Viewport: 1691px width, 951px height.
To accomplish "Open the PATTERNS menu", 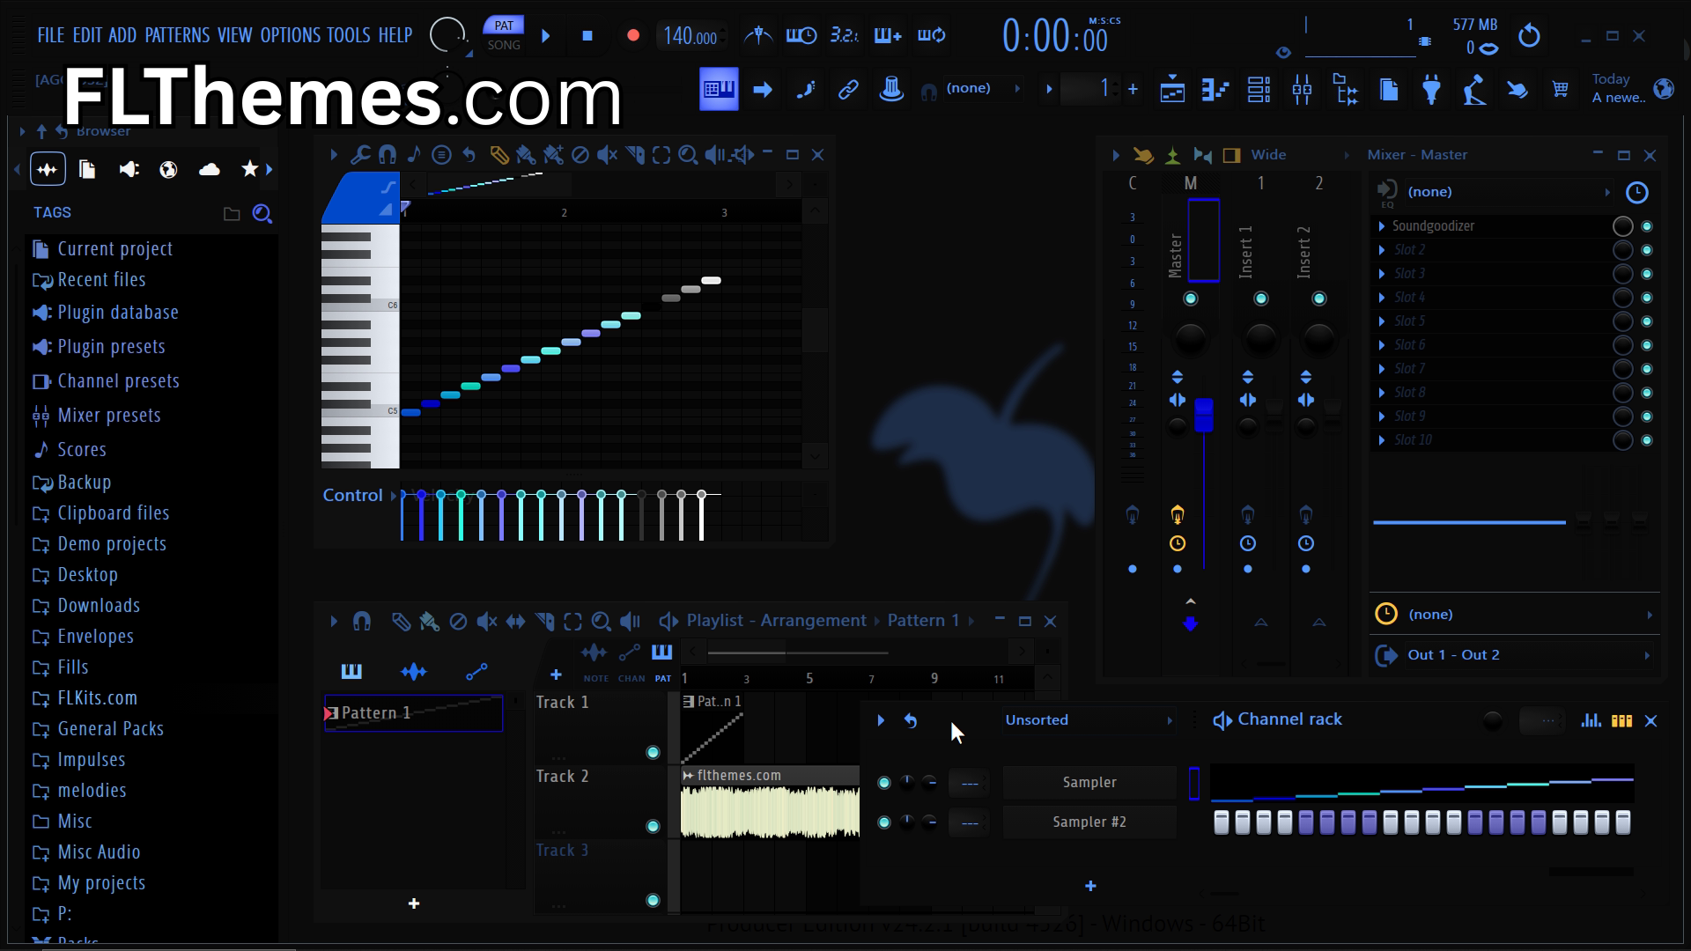I will pyautogui.click(x=177, y=35).
